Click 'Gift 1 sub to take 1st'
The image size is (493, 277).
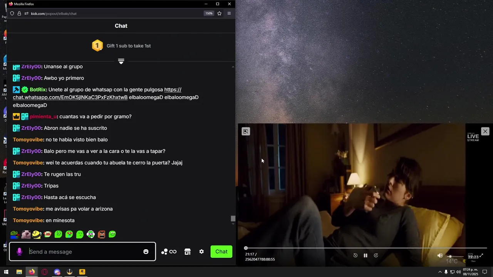point(129,46)
